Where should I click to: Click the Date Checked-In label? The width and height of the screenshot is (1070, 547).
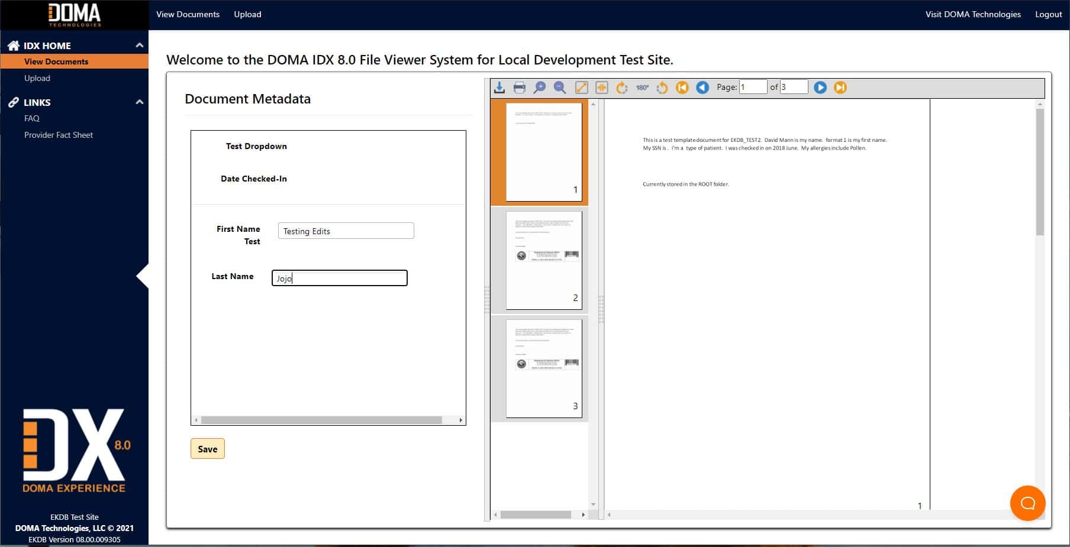pos(254,179)
